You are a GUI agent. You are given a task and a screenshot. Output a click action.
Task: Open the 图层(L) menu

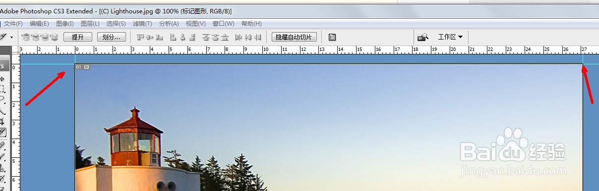(x=90, y=24)
